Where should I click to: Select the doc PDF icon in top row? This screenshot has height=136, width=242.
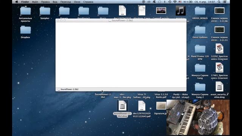pyautogui.click(x=123, y=11)
